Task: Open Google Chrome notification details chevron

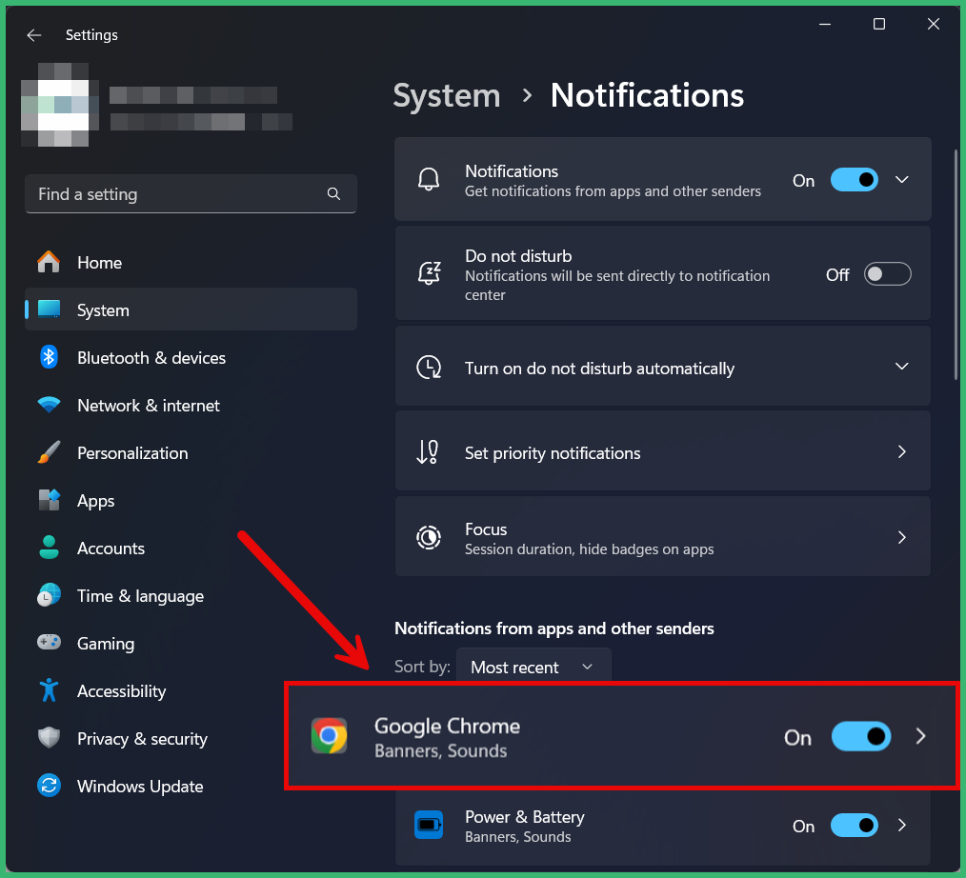Action: pyautogui.click(x=920, y=736)
